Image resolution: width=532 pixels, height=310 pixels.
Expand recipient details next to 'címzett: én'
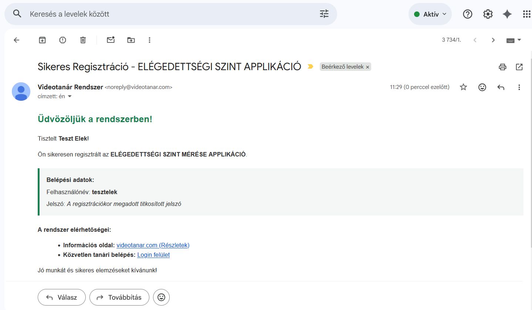point(70,96)
